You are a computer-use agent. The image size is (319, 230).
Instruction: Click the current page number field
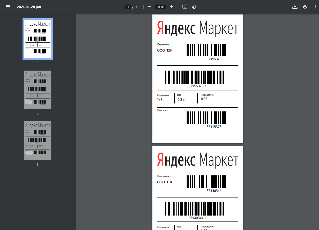pyautogui.click(x=128, y=7)
